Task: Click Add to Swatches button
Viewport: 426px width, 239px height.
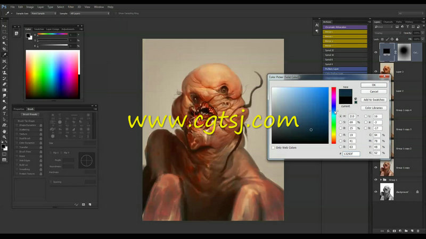Action: [374, 100]
